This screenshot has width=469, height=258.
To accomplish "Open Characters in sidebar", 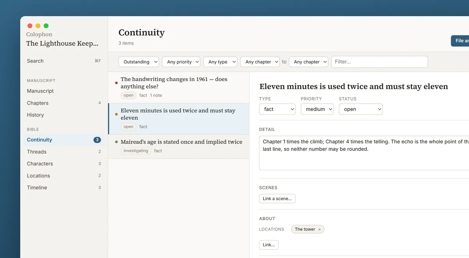I will pos(64,164).
